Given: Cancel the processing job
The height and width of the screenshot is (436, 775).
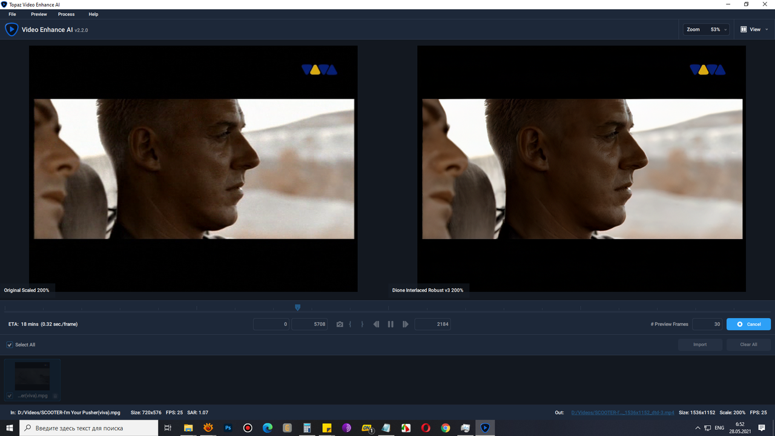Looking at the screenshot, I should (x=748, y=325).
